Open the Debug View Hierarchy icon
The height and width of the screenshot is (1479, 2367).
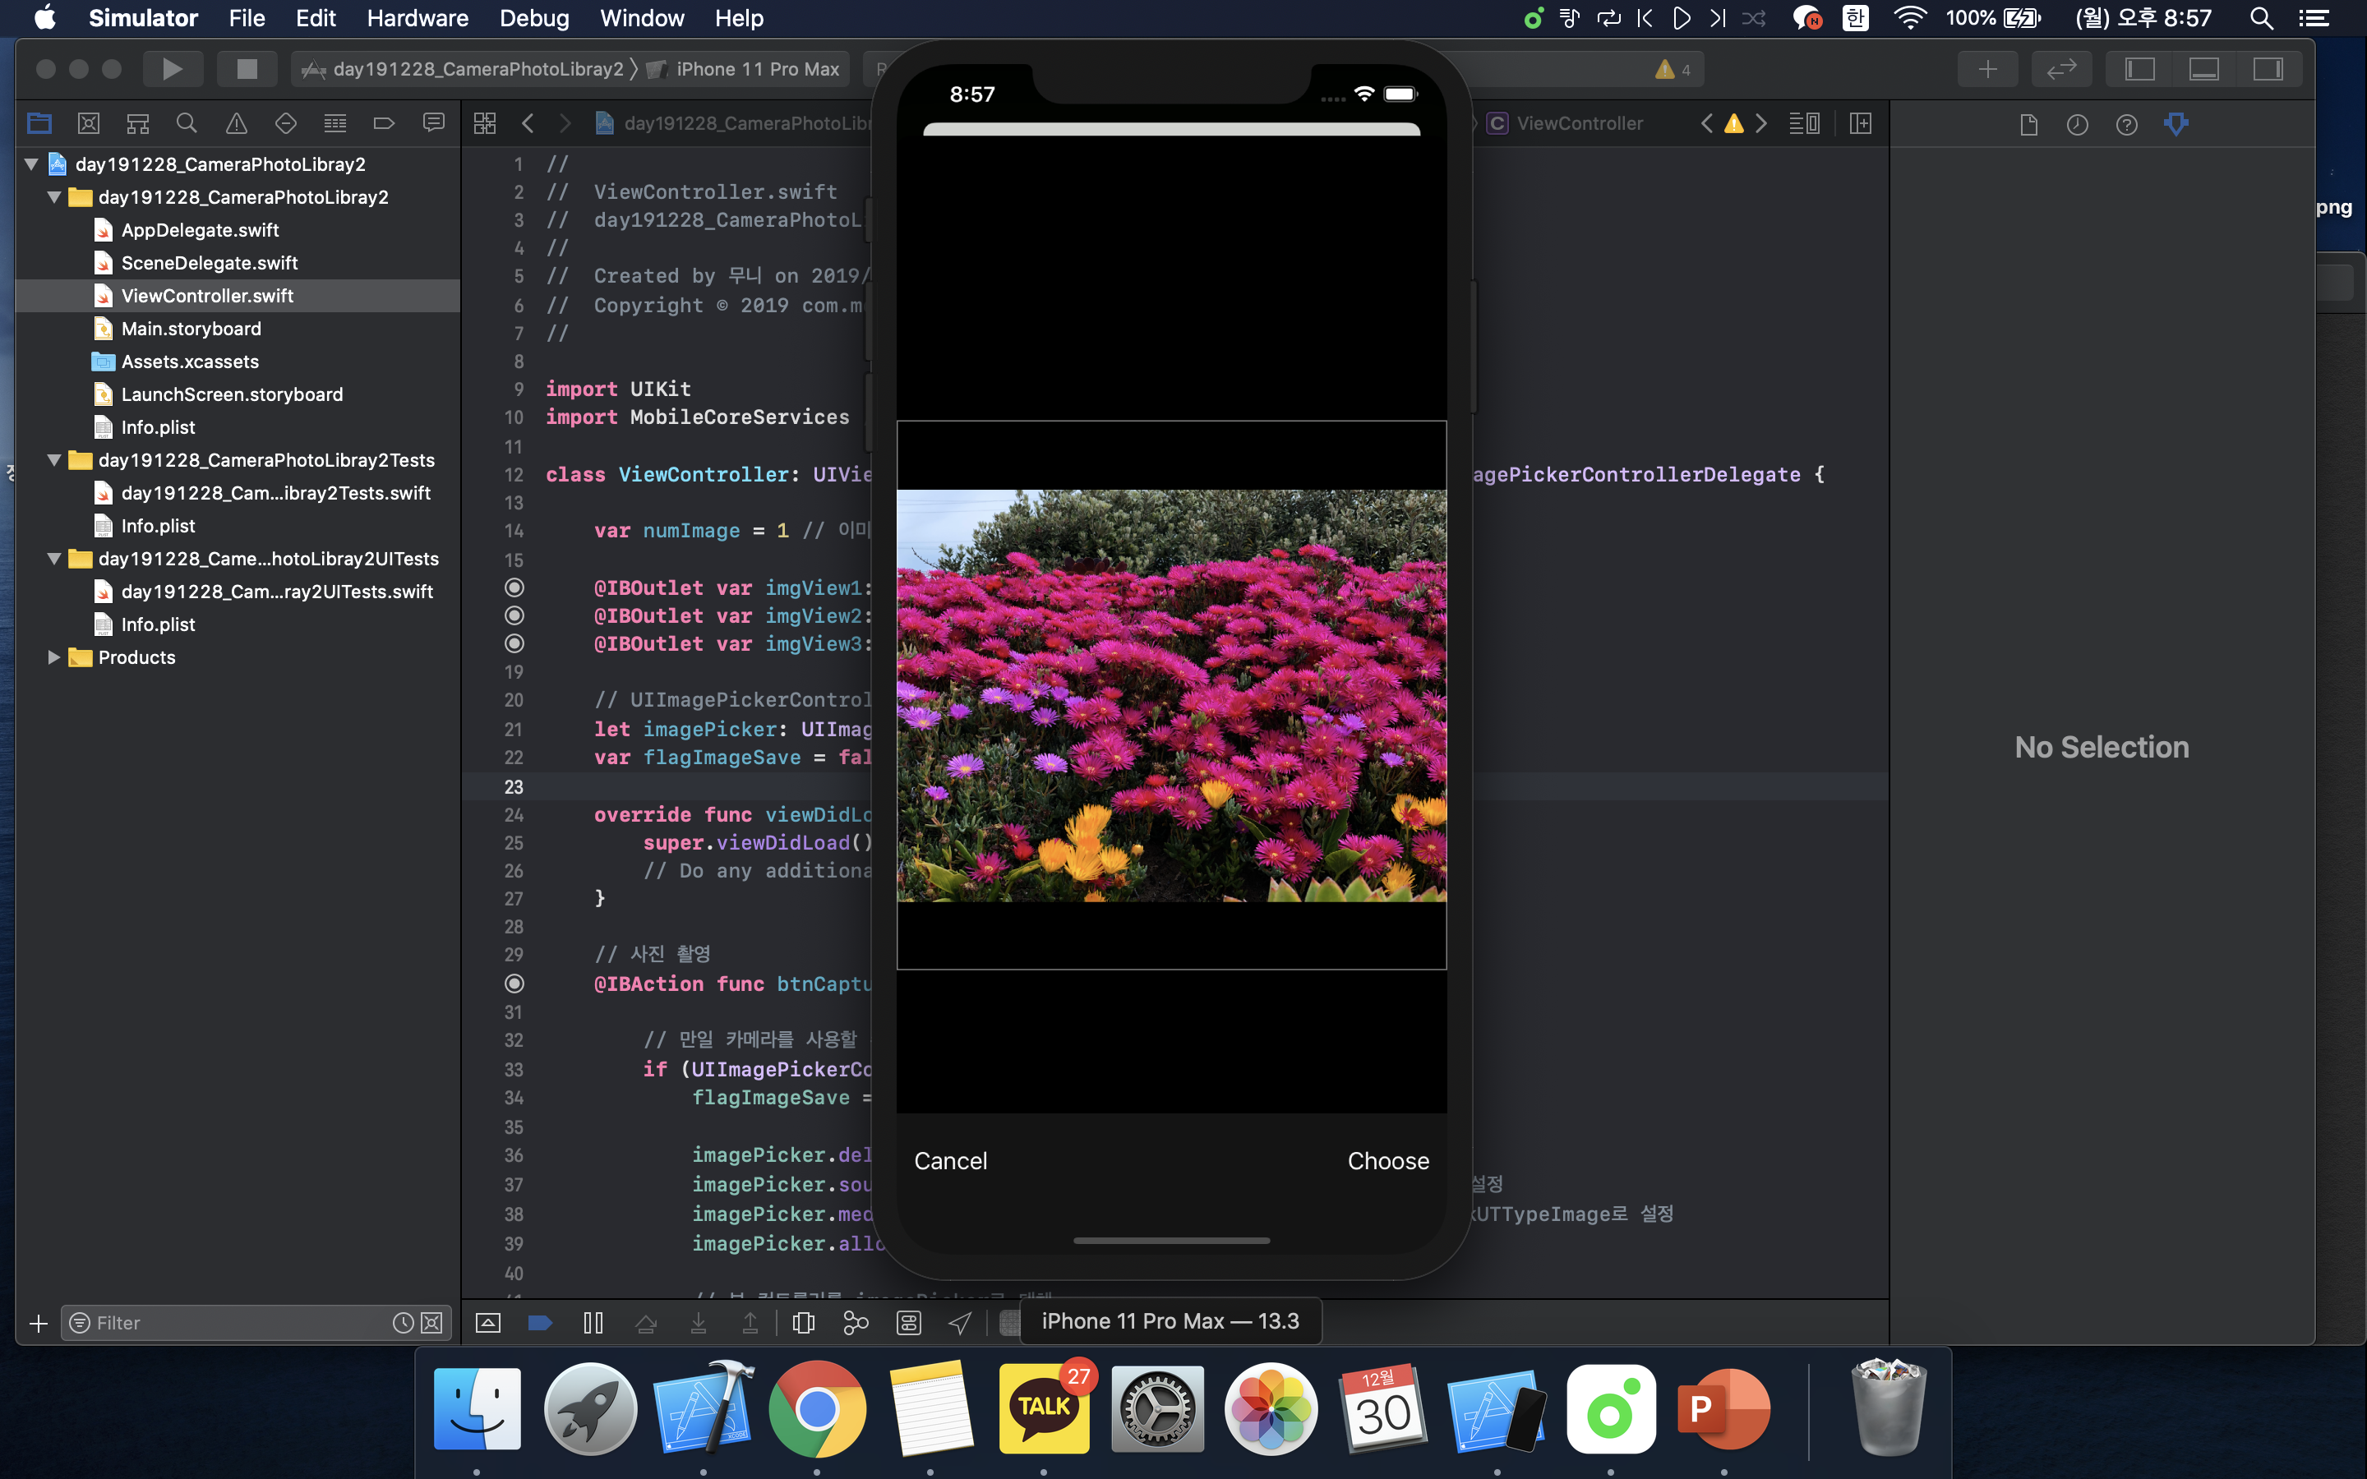tap(803, 1323)
